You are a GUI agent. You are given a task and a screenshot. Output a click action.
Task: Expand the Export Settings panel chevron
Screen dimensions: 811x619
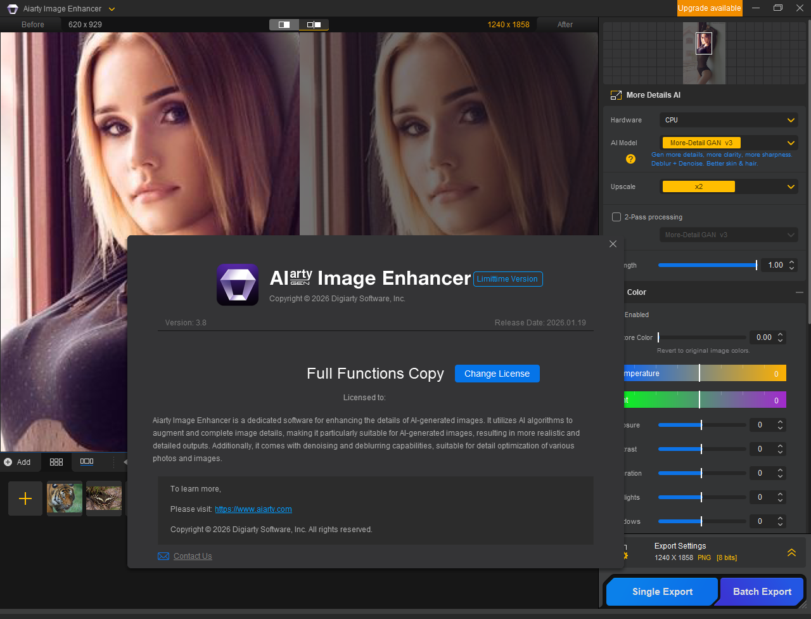point(791,552)
